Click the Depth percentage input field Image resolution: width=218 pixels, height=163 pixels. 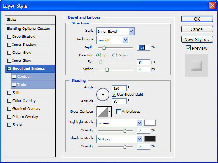pyautogui.click(x=144, y=48)
